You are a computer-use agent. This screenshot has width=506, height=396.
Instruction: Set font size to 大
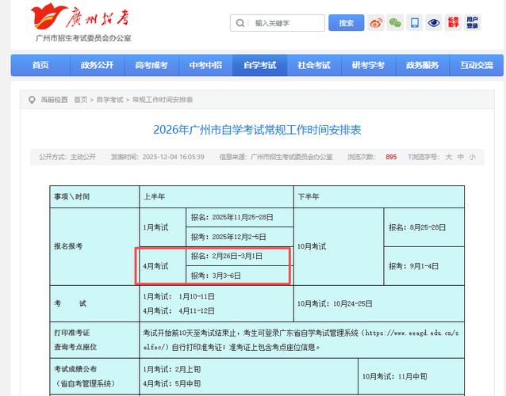tap(449, 157)
